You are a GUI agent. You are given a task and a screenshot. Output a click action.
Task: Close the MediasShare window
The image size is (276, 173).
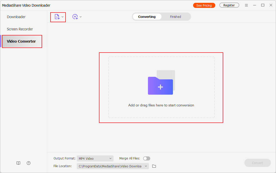click(x=271, y=5)
